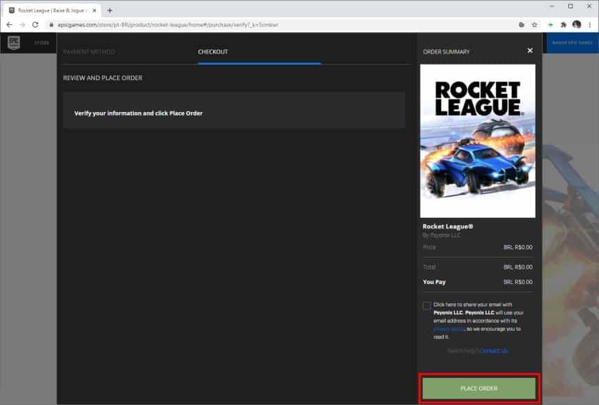Select the Rocket League browser tab
599x405 pixels.
click(52, 10)
